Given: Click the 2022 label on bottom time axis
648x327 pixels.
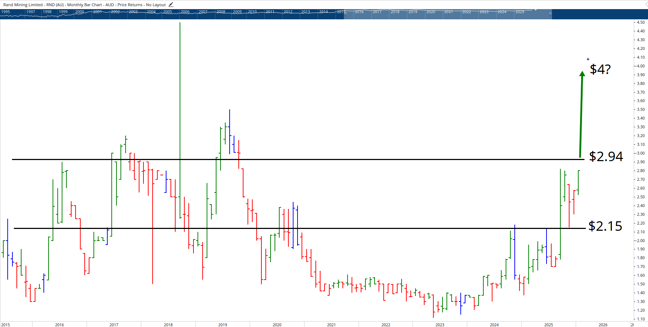Looking at the screenshot, I should click(x=386, y=324).
